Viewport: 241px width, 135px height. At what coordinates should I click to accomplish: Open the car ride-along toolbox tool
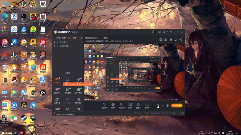pyautogui.click(x=78, y=90)
